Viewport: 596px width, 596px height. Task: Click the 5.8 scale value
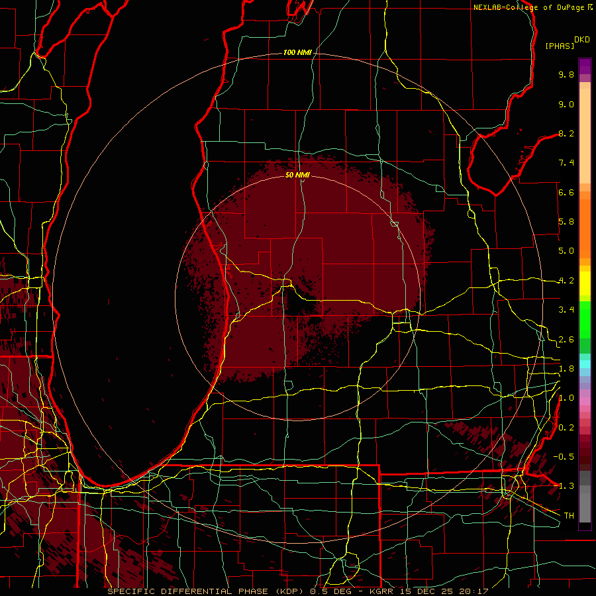click(x=566, y=222)
